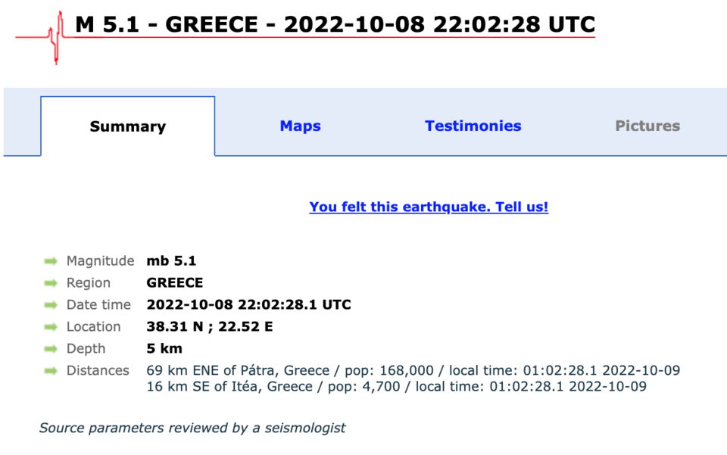This screenshot has width=727, height=455.
Task: Click the Itéa distance line
Action: click(396, 387)
